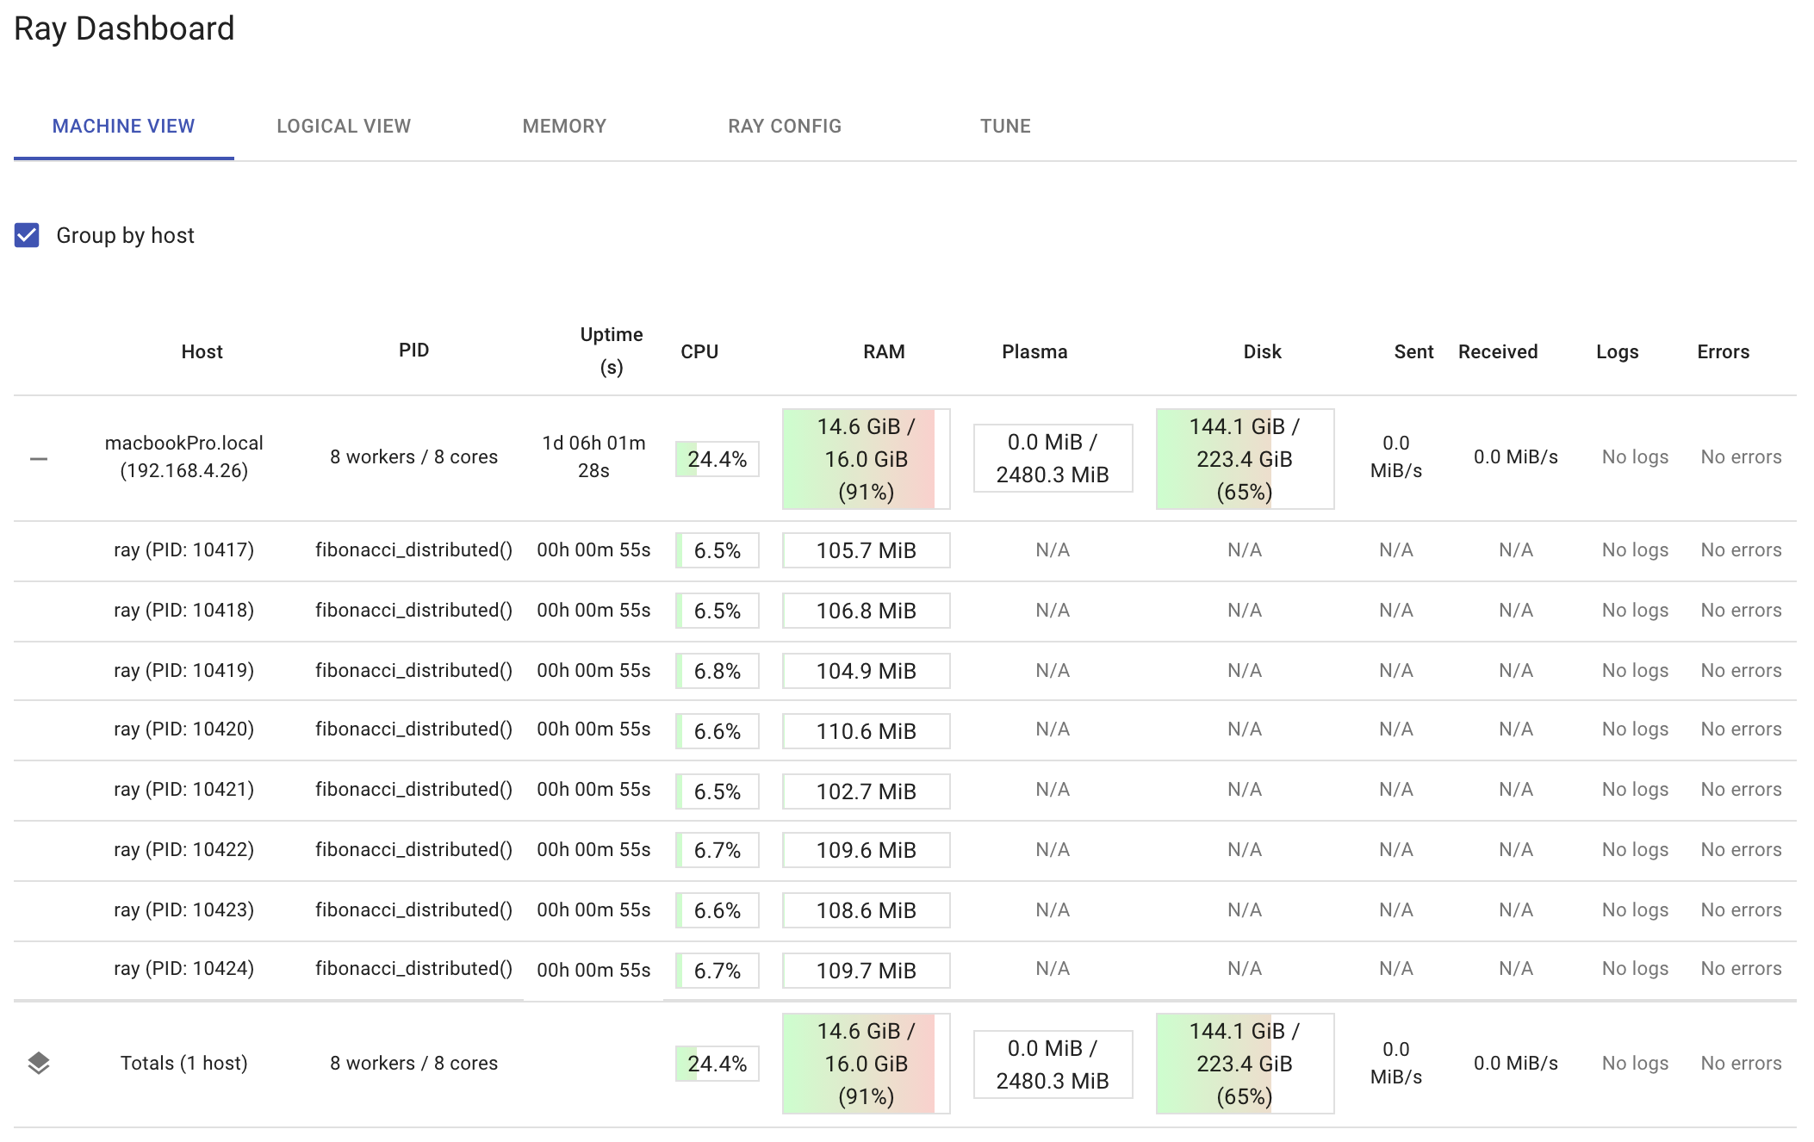Click RAM value 109.7 MiB
The width and height of the screenshot is (1814, 1142).
(x=867, y=971)
